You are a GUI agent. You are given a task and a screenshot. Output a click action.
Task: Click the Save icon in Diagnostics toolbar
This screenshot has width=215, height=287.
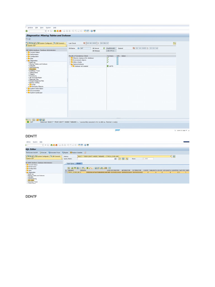click(x=51, y=31)
